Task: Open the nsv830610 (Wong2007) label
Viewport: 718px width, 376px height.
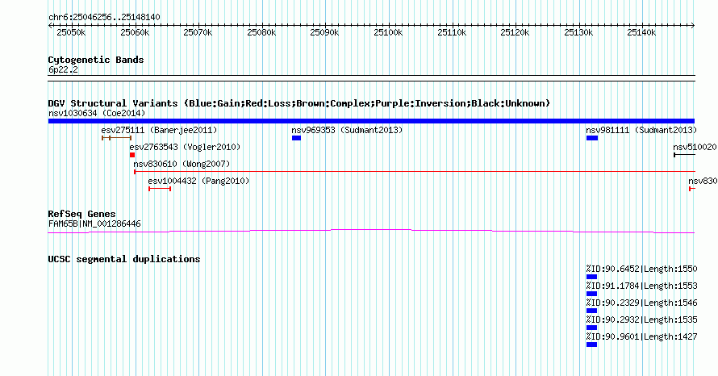Action: (x=182, y=164)
